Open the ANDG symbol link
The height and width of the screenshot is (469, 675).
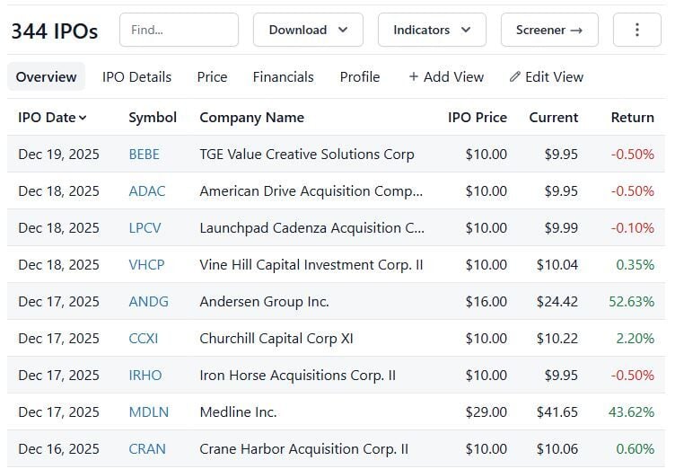tap(148, 302)
